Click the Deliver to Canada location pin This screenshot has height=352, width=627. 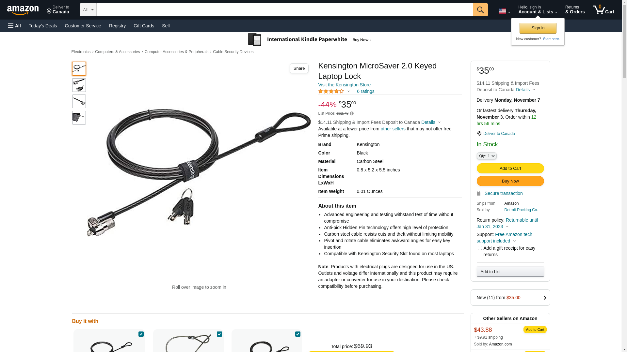tap(479, 134)
